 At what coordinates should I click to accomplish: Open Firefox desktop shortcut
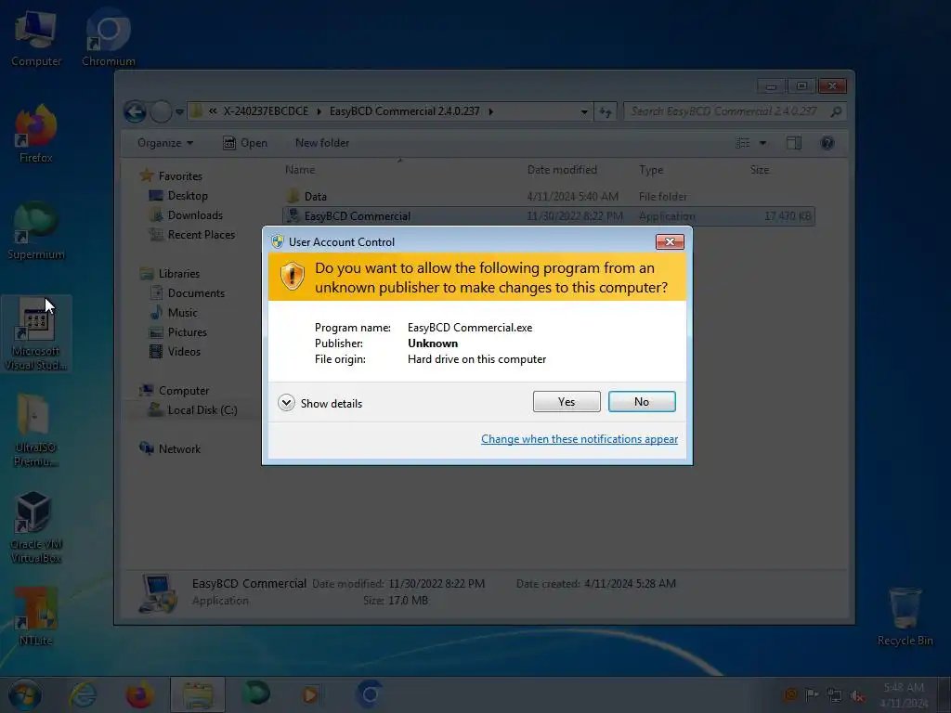[x=36, y=135]
